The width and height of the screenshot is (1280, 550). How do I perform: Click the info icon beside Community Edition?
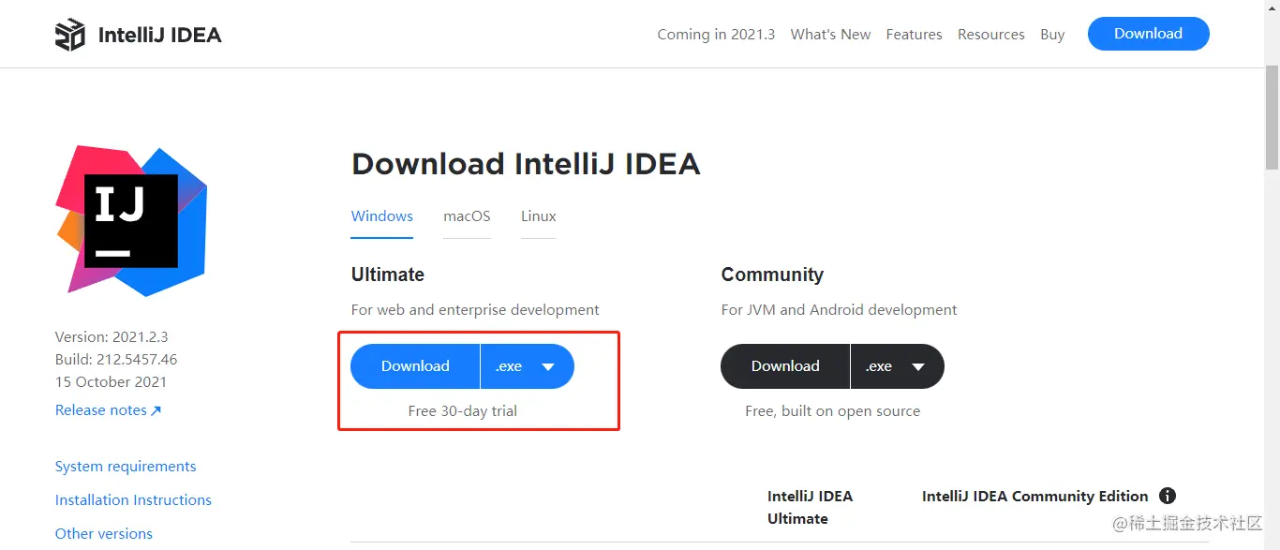(x=1167, y=496)
